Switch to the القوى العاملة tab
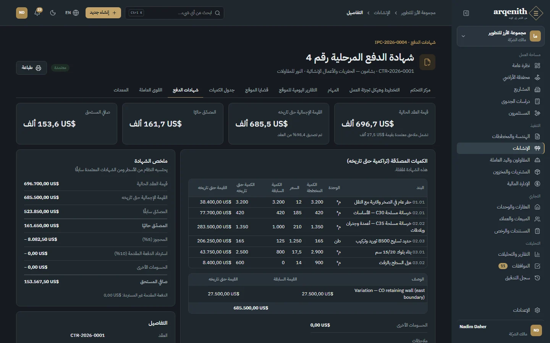Image resolution: width=550 pixels, height=343 pixels. (x=150, y=90)
